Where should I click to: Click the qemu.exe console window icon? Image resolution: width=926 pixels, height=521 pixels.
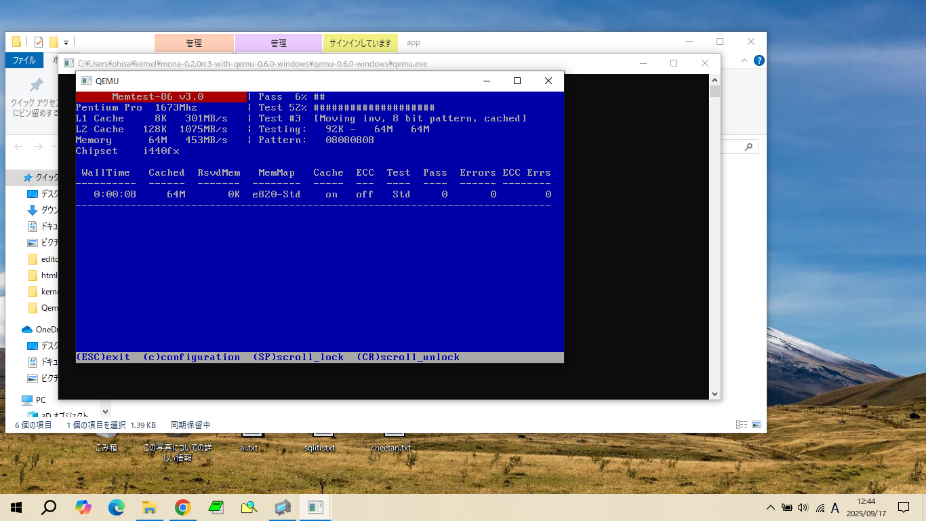coord(68,63)
